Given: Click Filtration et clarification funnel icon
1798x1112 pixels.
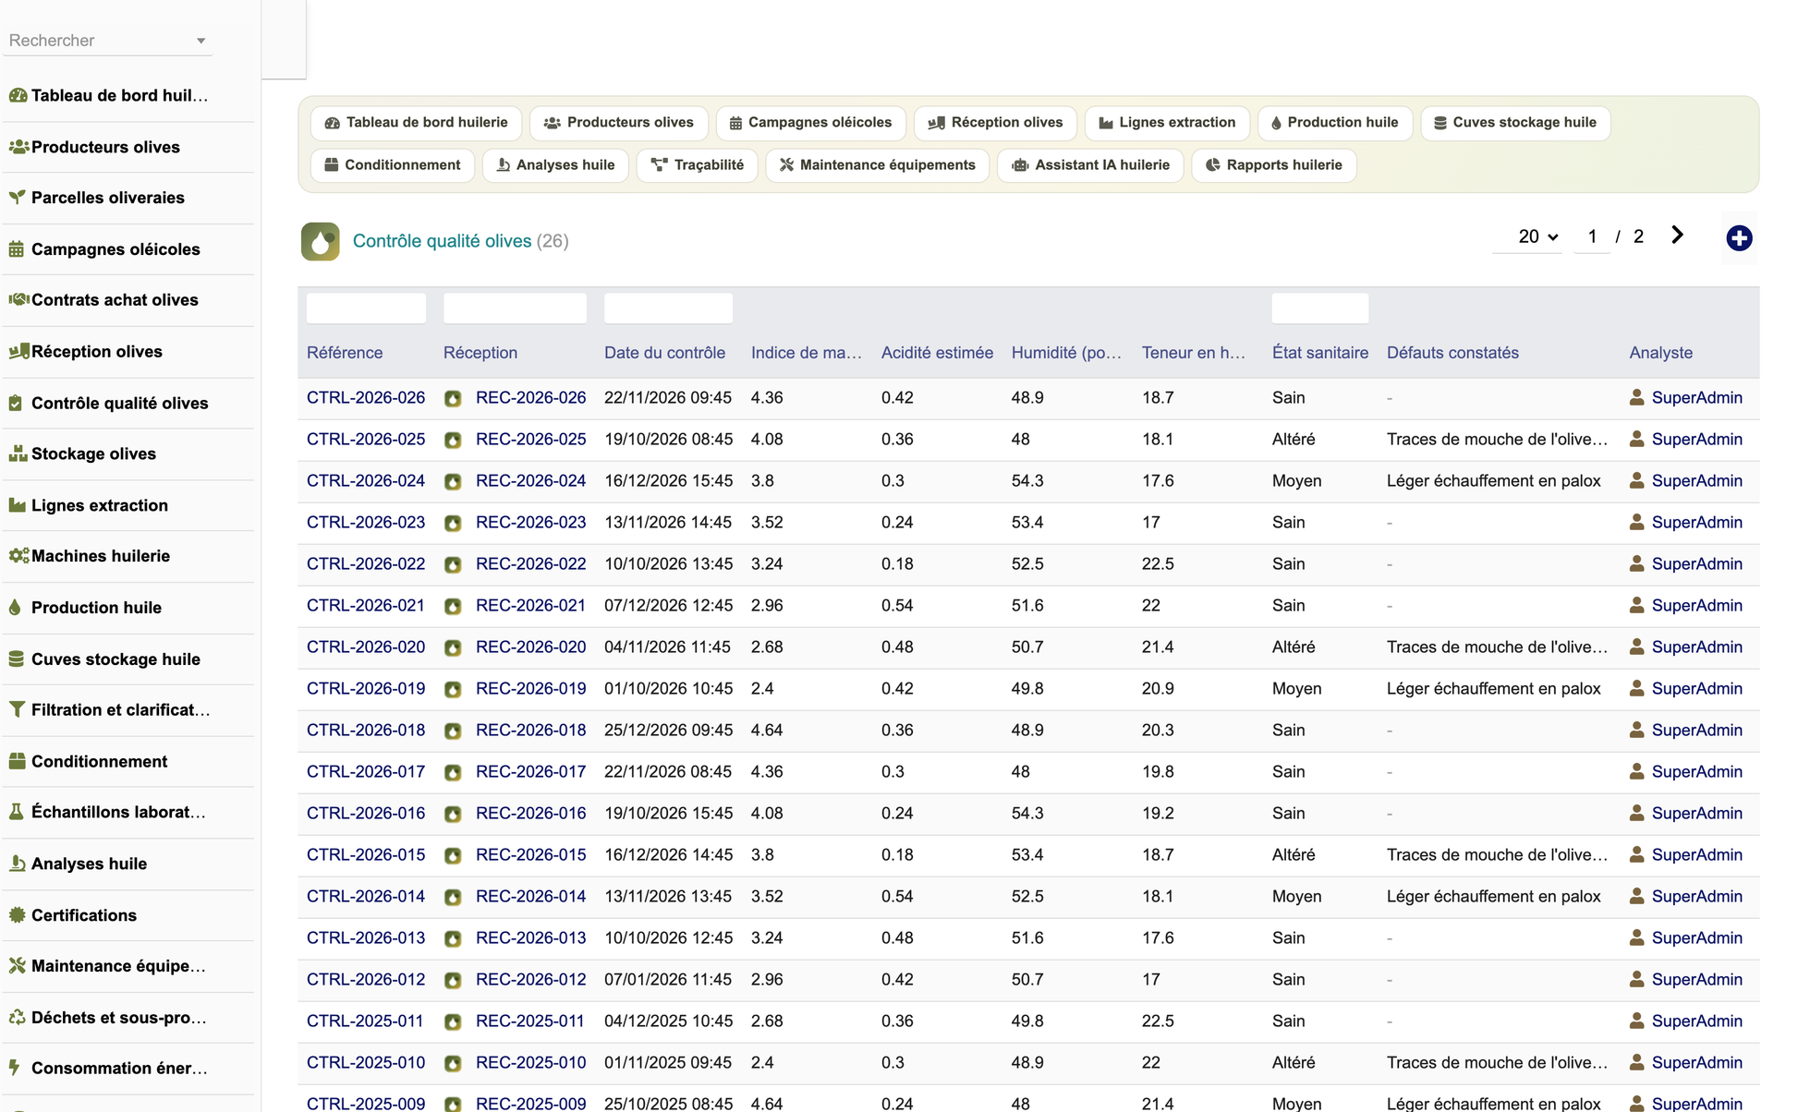Looking at the screenshot, I should click(17, 710).
